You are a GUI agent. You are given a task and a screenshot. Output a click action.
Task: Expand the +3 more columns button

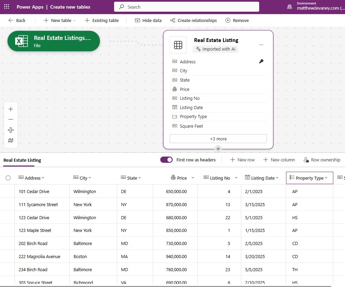click(218, 139)
